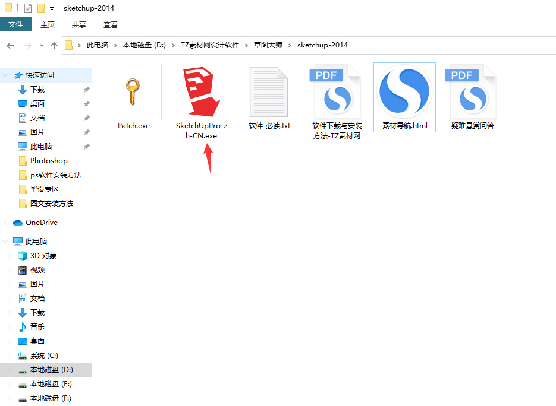Expand the chevron after 草图大师 in path

pyautogui.click(x=290, y=45)
